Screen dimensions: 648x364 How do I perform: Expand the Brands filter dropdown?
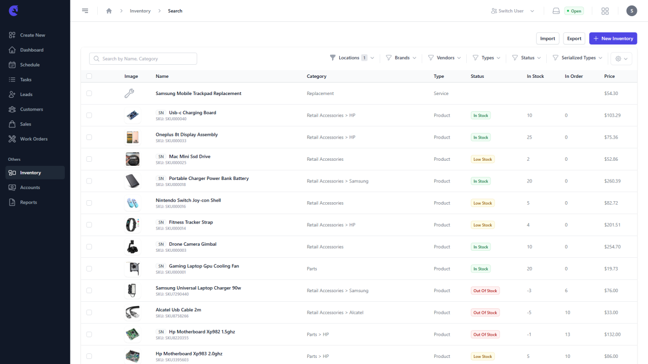click(401, 58)
